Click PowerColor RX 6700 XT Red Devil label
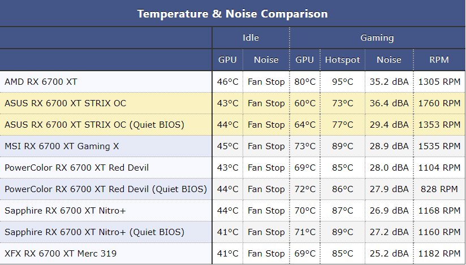The image size is (466, 265). click(x=77, y=168)
